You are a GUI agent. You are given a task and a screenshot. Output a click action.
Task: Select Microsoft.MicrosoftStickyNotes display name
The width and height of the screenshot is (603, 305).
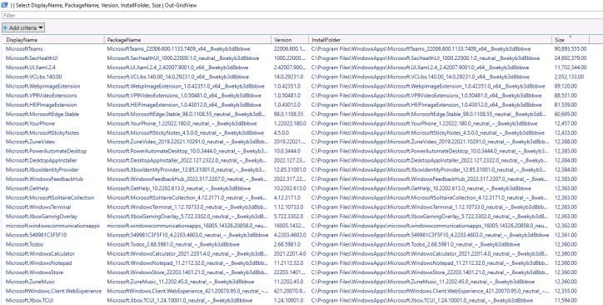click(42, 132)
